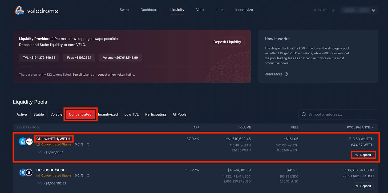Click the CL1-USDC/sUSD pool name

point(51,170)
